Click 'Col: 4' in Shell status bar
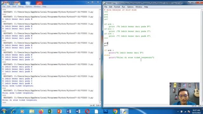 pos(98,105)
